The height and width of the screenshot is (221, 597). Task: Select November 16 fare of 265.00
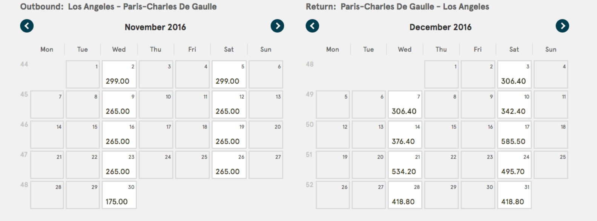[x=119, y=134]
